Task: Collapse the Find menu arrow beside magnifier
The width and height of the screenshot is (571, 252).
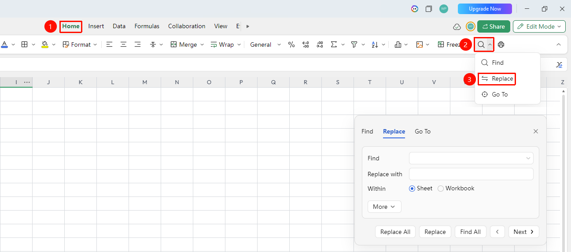Action: pos(490,44)
